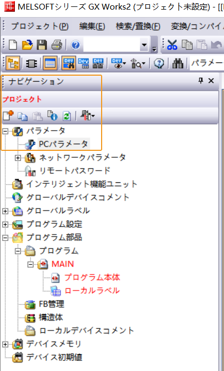The width and height of the screenshot is (224, 371).
Task: Cut with the scissors icon
Action: pos(172,44)
